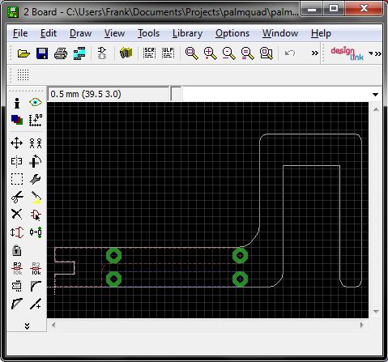
Task: Open the Library menu
Action: pyautogui.click(x=187, y=33)
